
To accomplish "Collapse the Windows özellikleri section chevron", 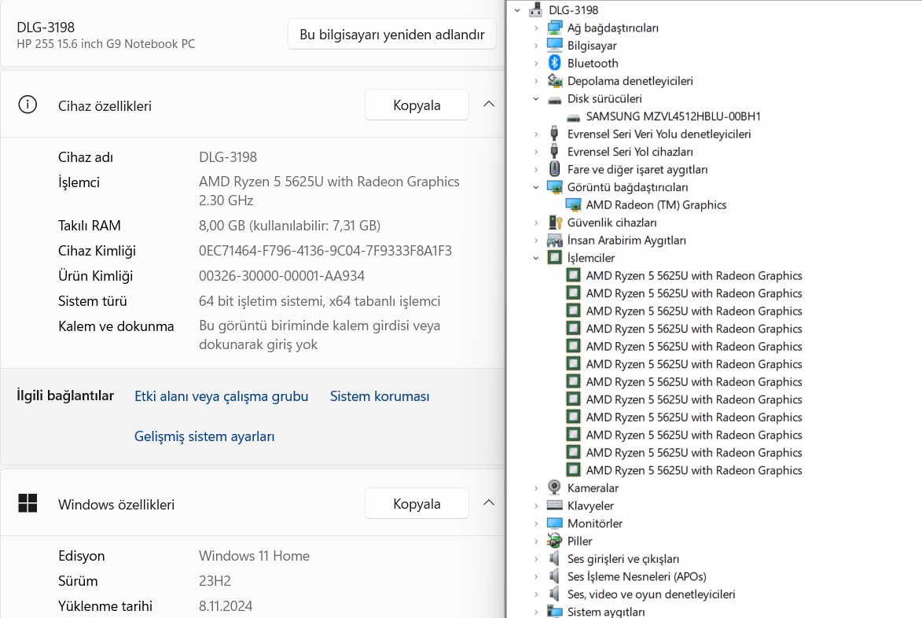I will 489,503.
